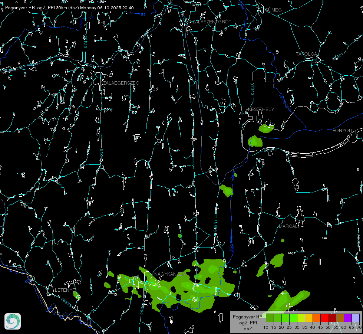Screen dimensions: 363x334
Task: Select the 20-25 dBZ green legend swatch
Action: coord(286,318)
